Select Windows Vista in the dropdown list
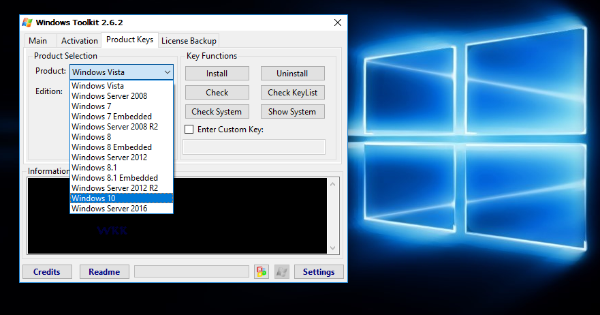 coord(121,85)
